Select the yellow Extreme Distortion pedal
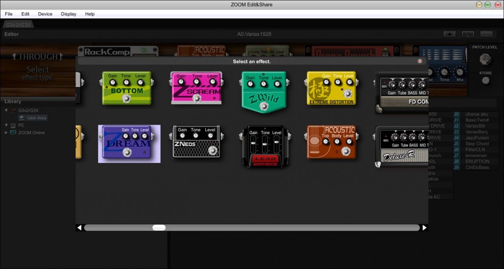 (x=331, y=88)
